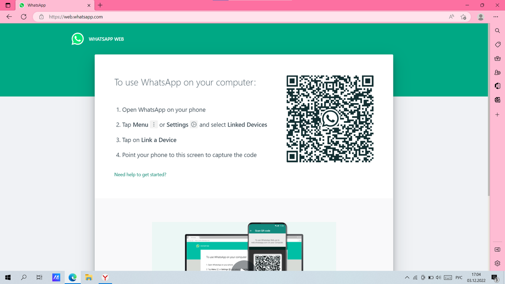Open the volume speaker tray icon
Image resolution: width=505 pixels, height=284 pixels.
pos(439,278)
